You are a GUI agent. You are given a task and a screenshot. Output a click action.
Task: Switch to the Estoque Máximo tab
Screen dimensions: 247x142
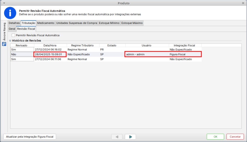(132, 23)
